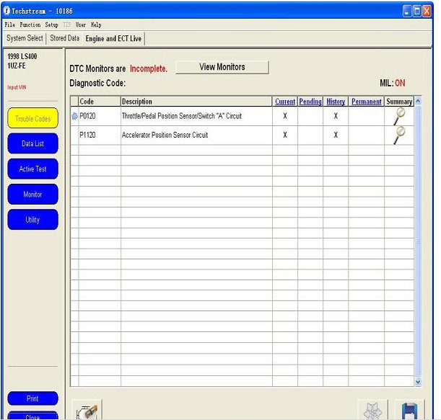Click the MIL ON indicator text

pos(393,83)
